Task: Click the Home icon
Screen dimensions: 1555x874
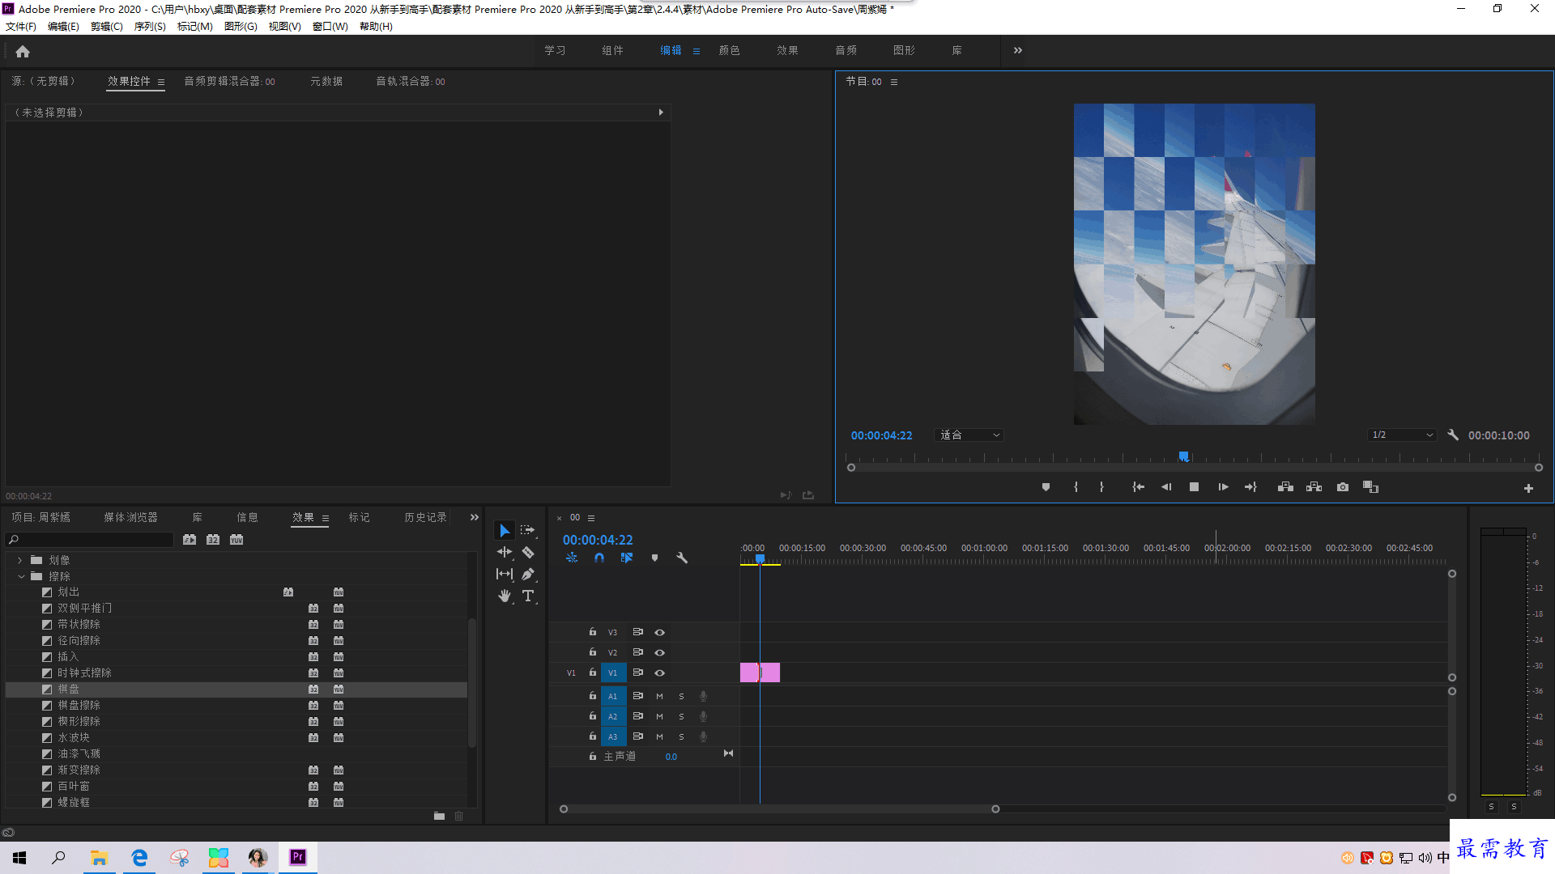Action: click(23, 51)
